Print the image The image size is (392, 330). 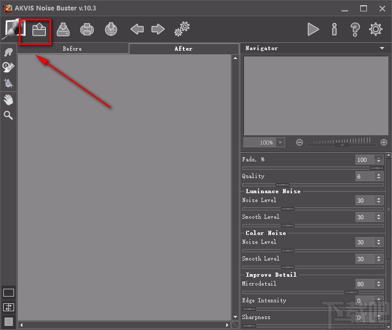(87, 30)
